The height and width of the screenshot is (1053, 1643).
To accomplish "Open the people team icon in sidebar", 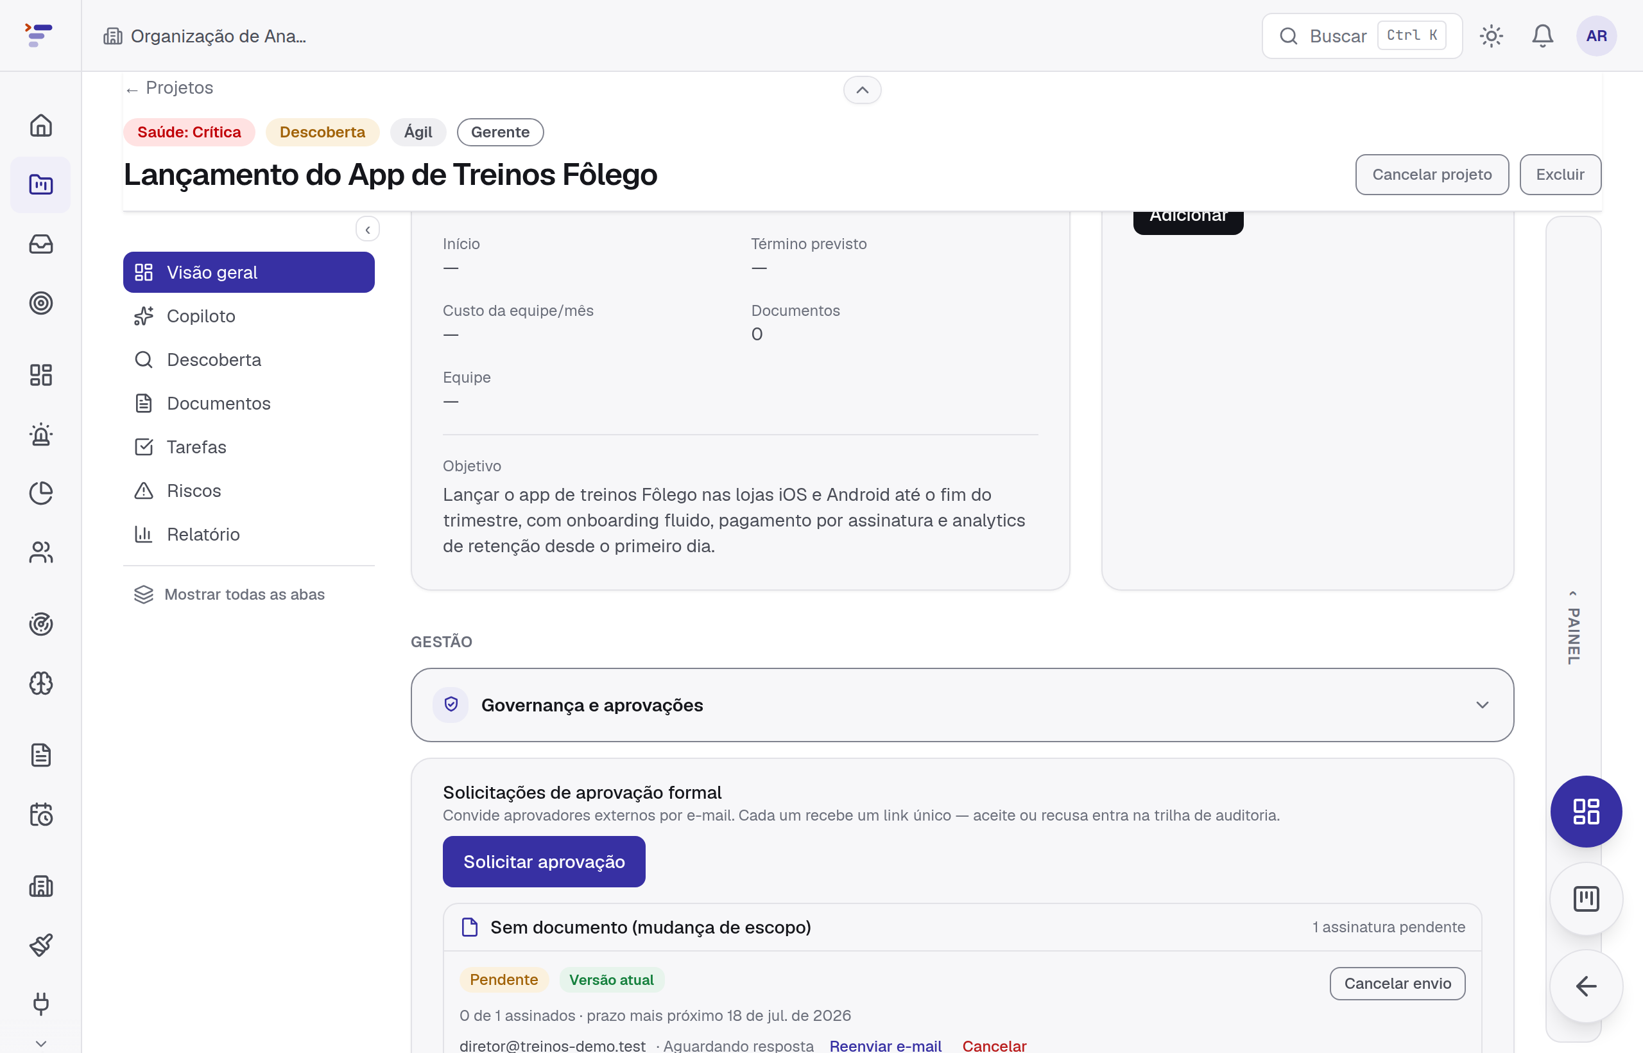I will (41, 552).
